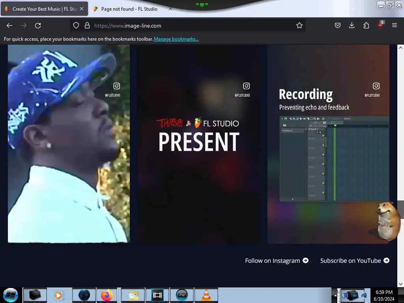Viewport: 404px width, 303px height.
Task: Click the forward navigation arrow
Action: pos(23,26)
